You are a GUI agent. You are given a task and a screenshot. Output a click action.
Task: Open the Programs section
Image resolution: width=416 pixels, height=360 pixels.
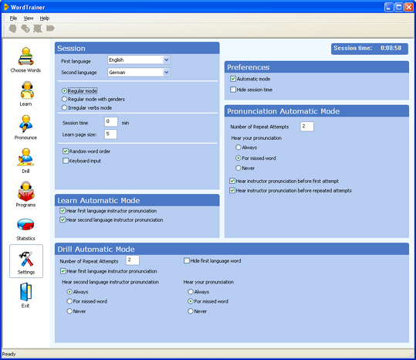[x=25, y=194]
